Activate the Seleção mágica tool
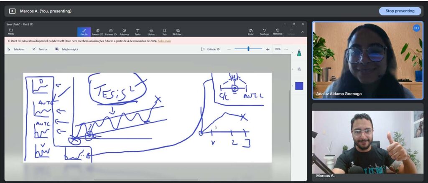Image resolution: width=428 pixels, height=183 pixels. click(x=66, y=49)
